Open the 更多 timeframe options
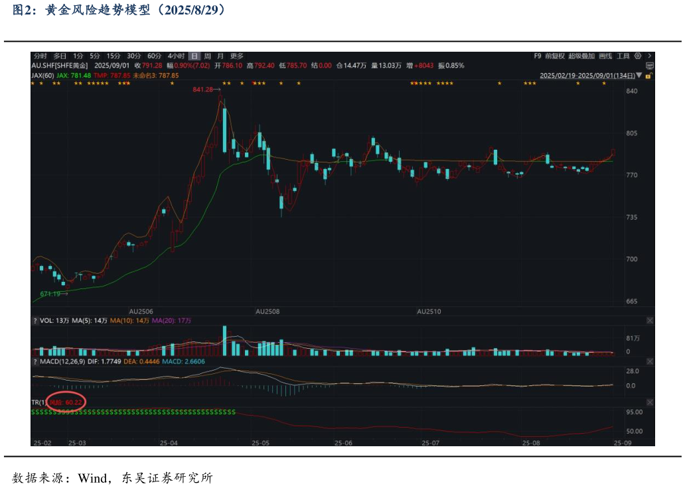 [x=236, y=56]
